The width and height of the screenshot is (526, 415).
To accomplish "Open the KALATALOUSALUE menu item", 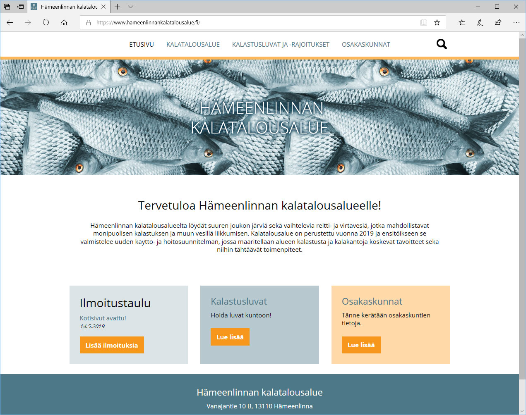I will pyautogui.click(x=193, y=45).
